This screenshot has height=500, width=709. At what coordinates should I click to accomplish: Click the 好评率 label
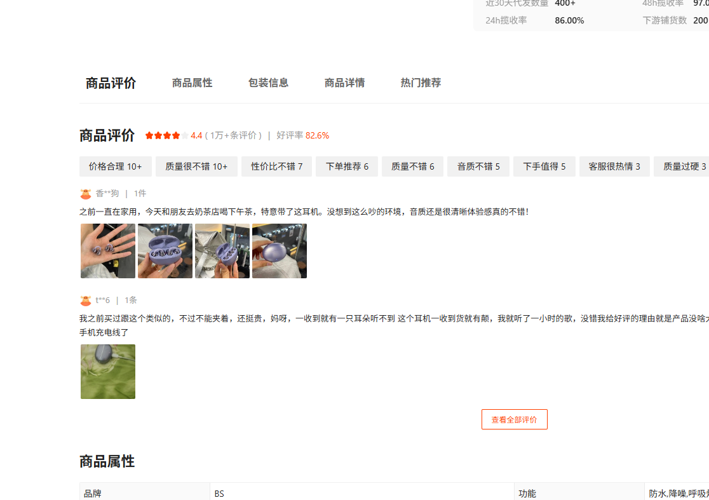[x=290, y=135]
